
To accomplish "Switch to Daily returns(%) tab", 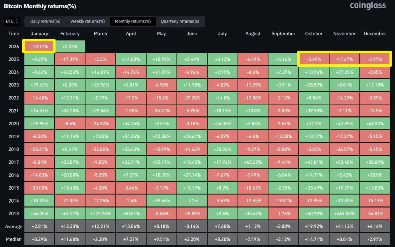I will pos(45,21).
